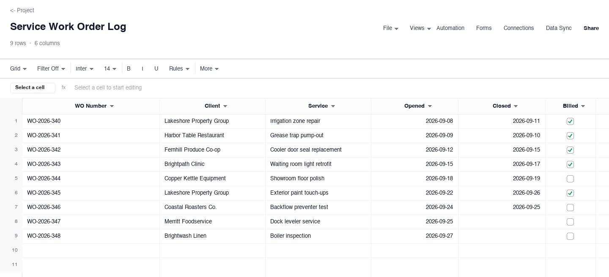Toggle italic formatting I button
This screenshot has height=277, width=609.
point(143,68)
